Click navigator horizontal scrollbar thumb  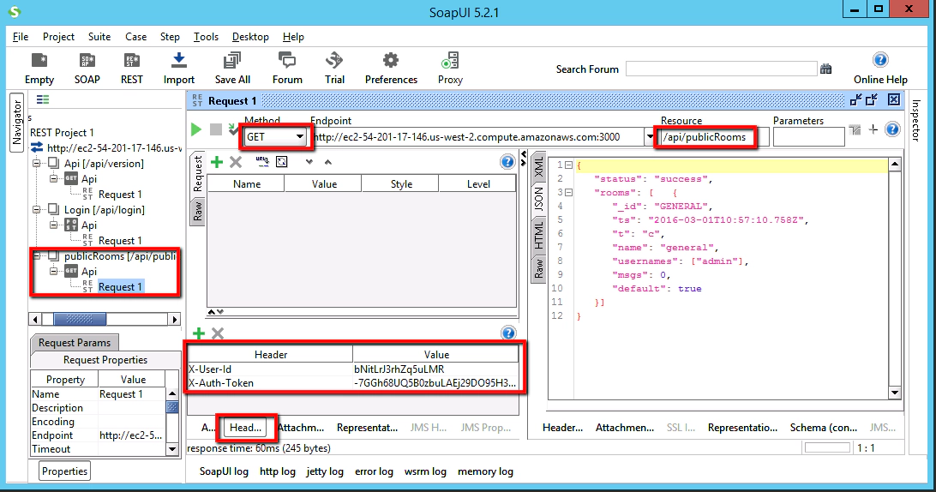click(80, 320)
